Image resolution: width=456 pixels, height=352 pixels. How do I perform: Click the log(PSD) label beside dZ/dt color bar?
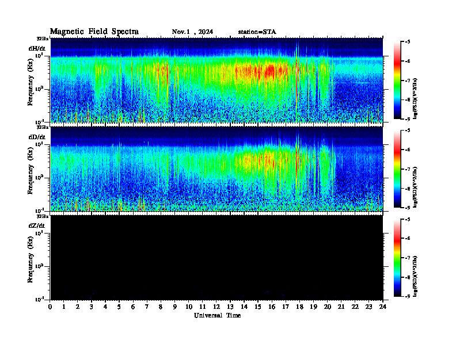(415, 276)
